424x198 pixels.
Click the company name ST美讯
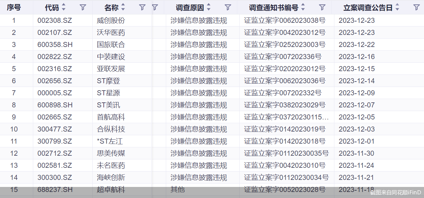pos(108,105)
